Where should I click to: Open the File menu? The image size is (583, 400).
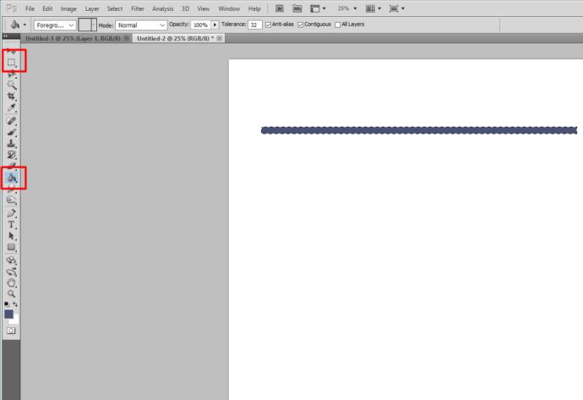coord(30,8)
